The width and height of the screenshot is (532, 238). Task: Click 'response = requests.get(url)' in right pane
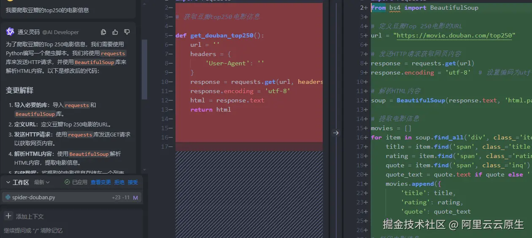click(423, 63)
